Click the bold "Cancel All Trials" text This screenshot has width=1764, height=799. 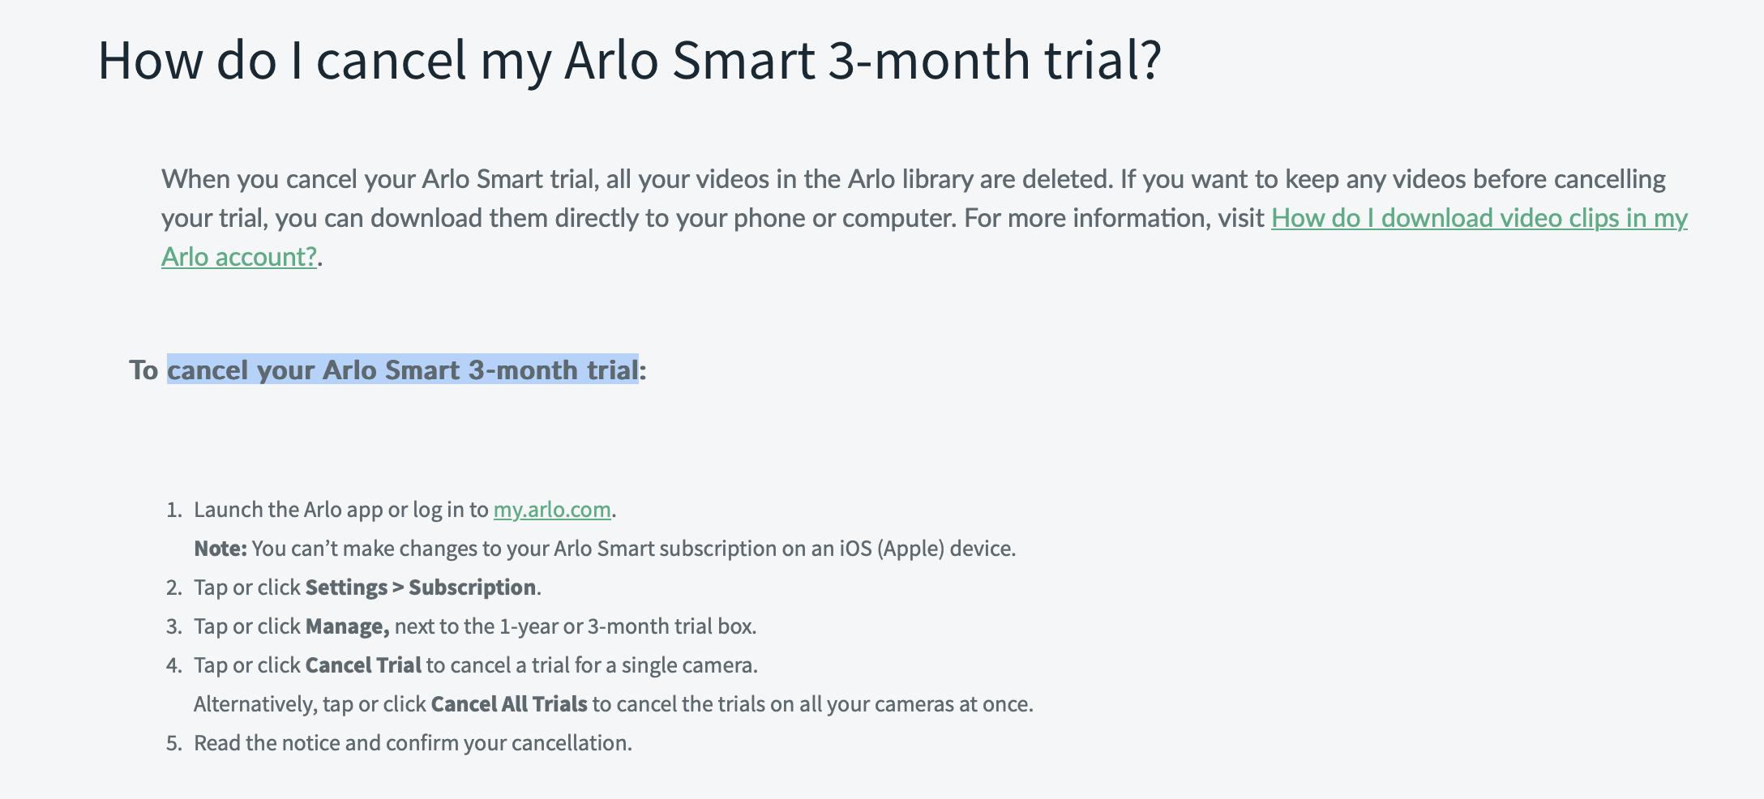508,704
